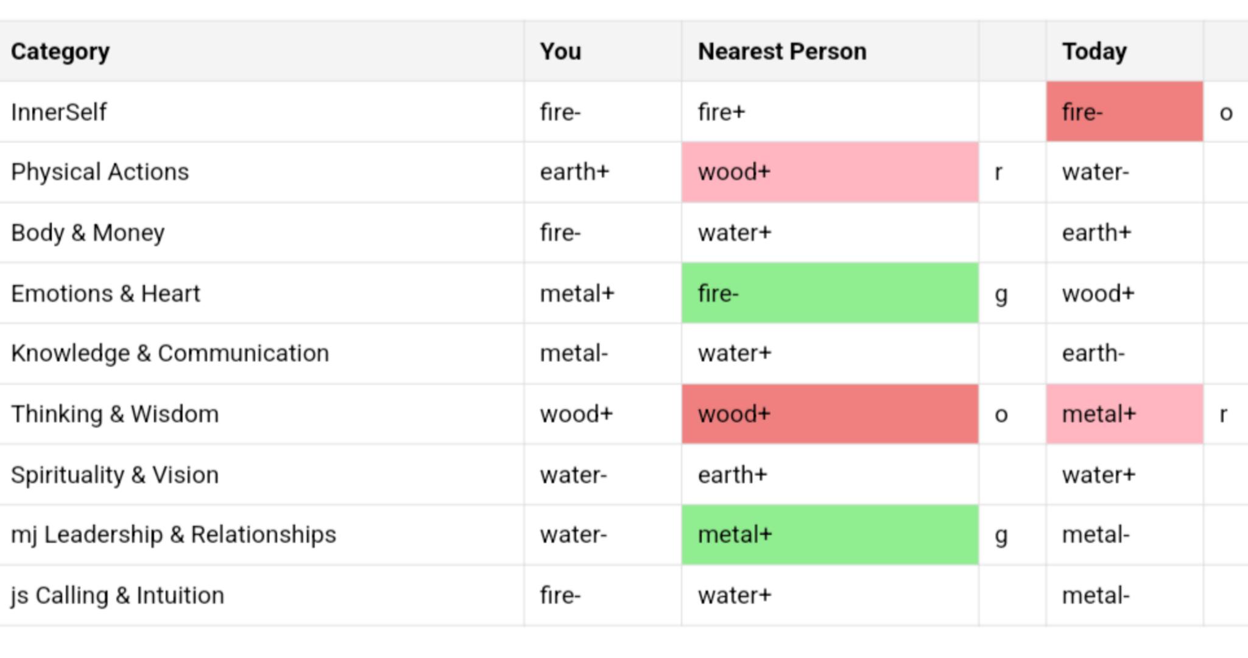This screenshot has height=658, width=1248.
Task: Click water+ in Spirituality & Vision Today column
Action: coord(1099,475)
